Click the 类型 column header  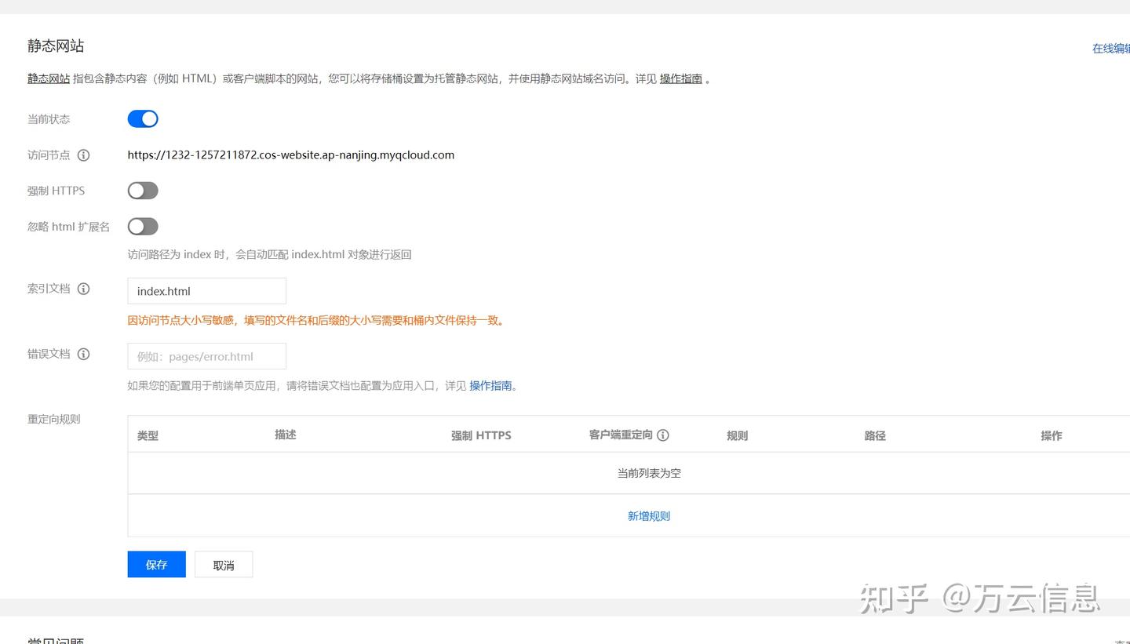[x=147, y=435]
